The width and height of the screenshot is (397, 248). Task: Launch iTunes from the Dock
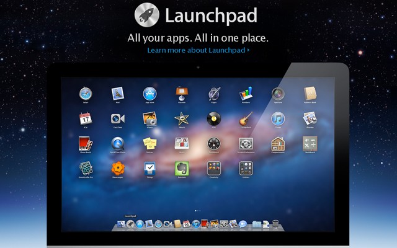click(196, 224)
